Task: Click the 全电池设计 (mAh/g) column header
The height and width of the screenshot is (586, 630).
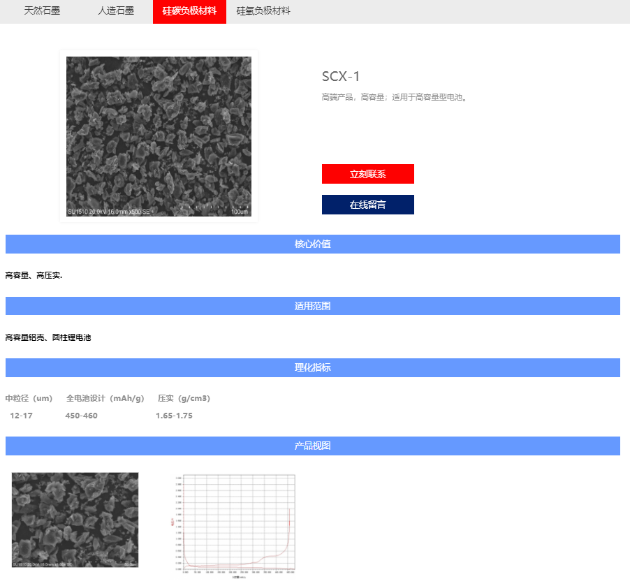Action: click(105, 398)
